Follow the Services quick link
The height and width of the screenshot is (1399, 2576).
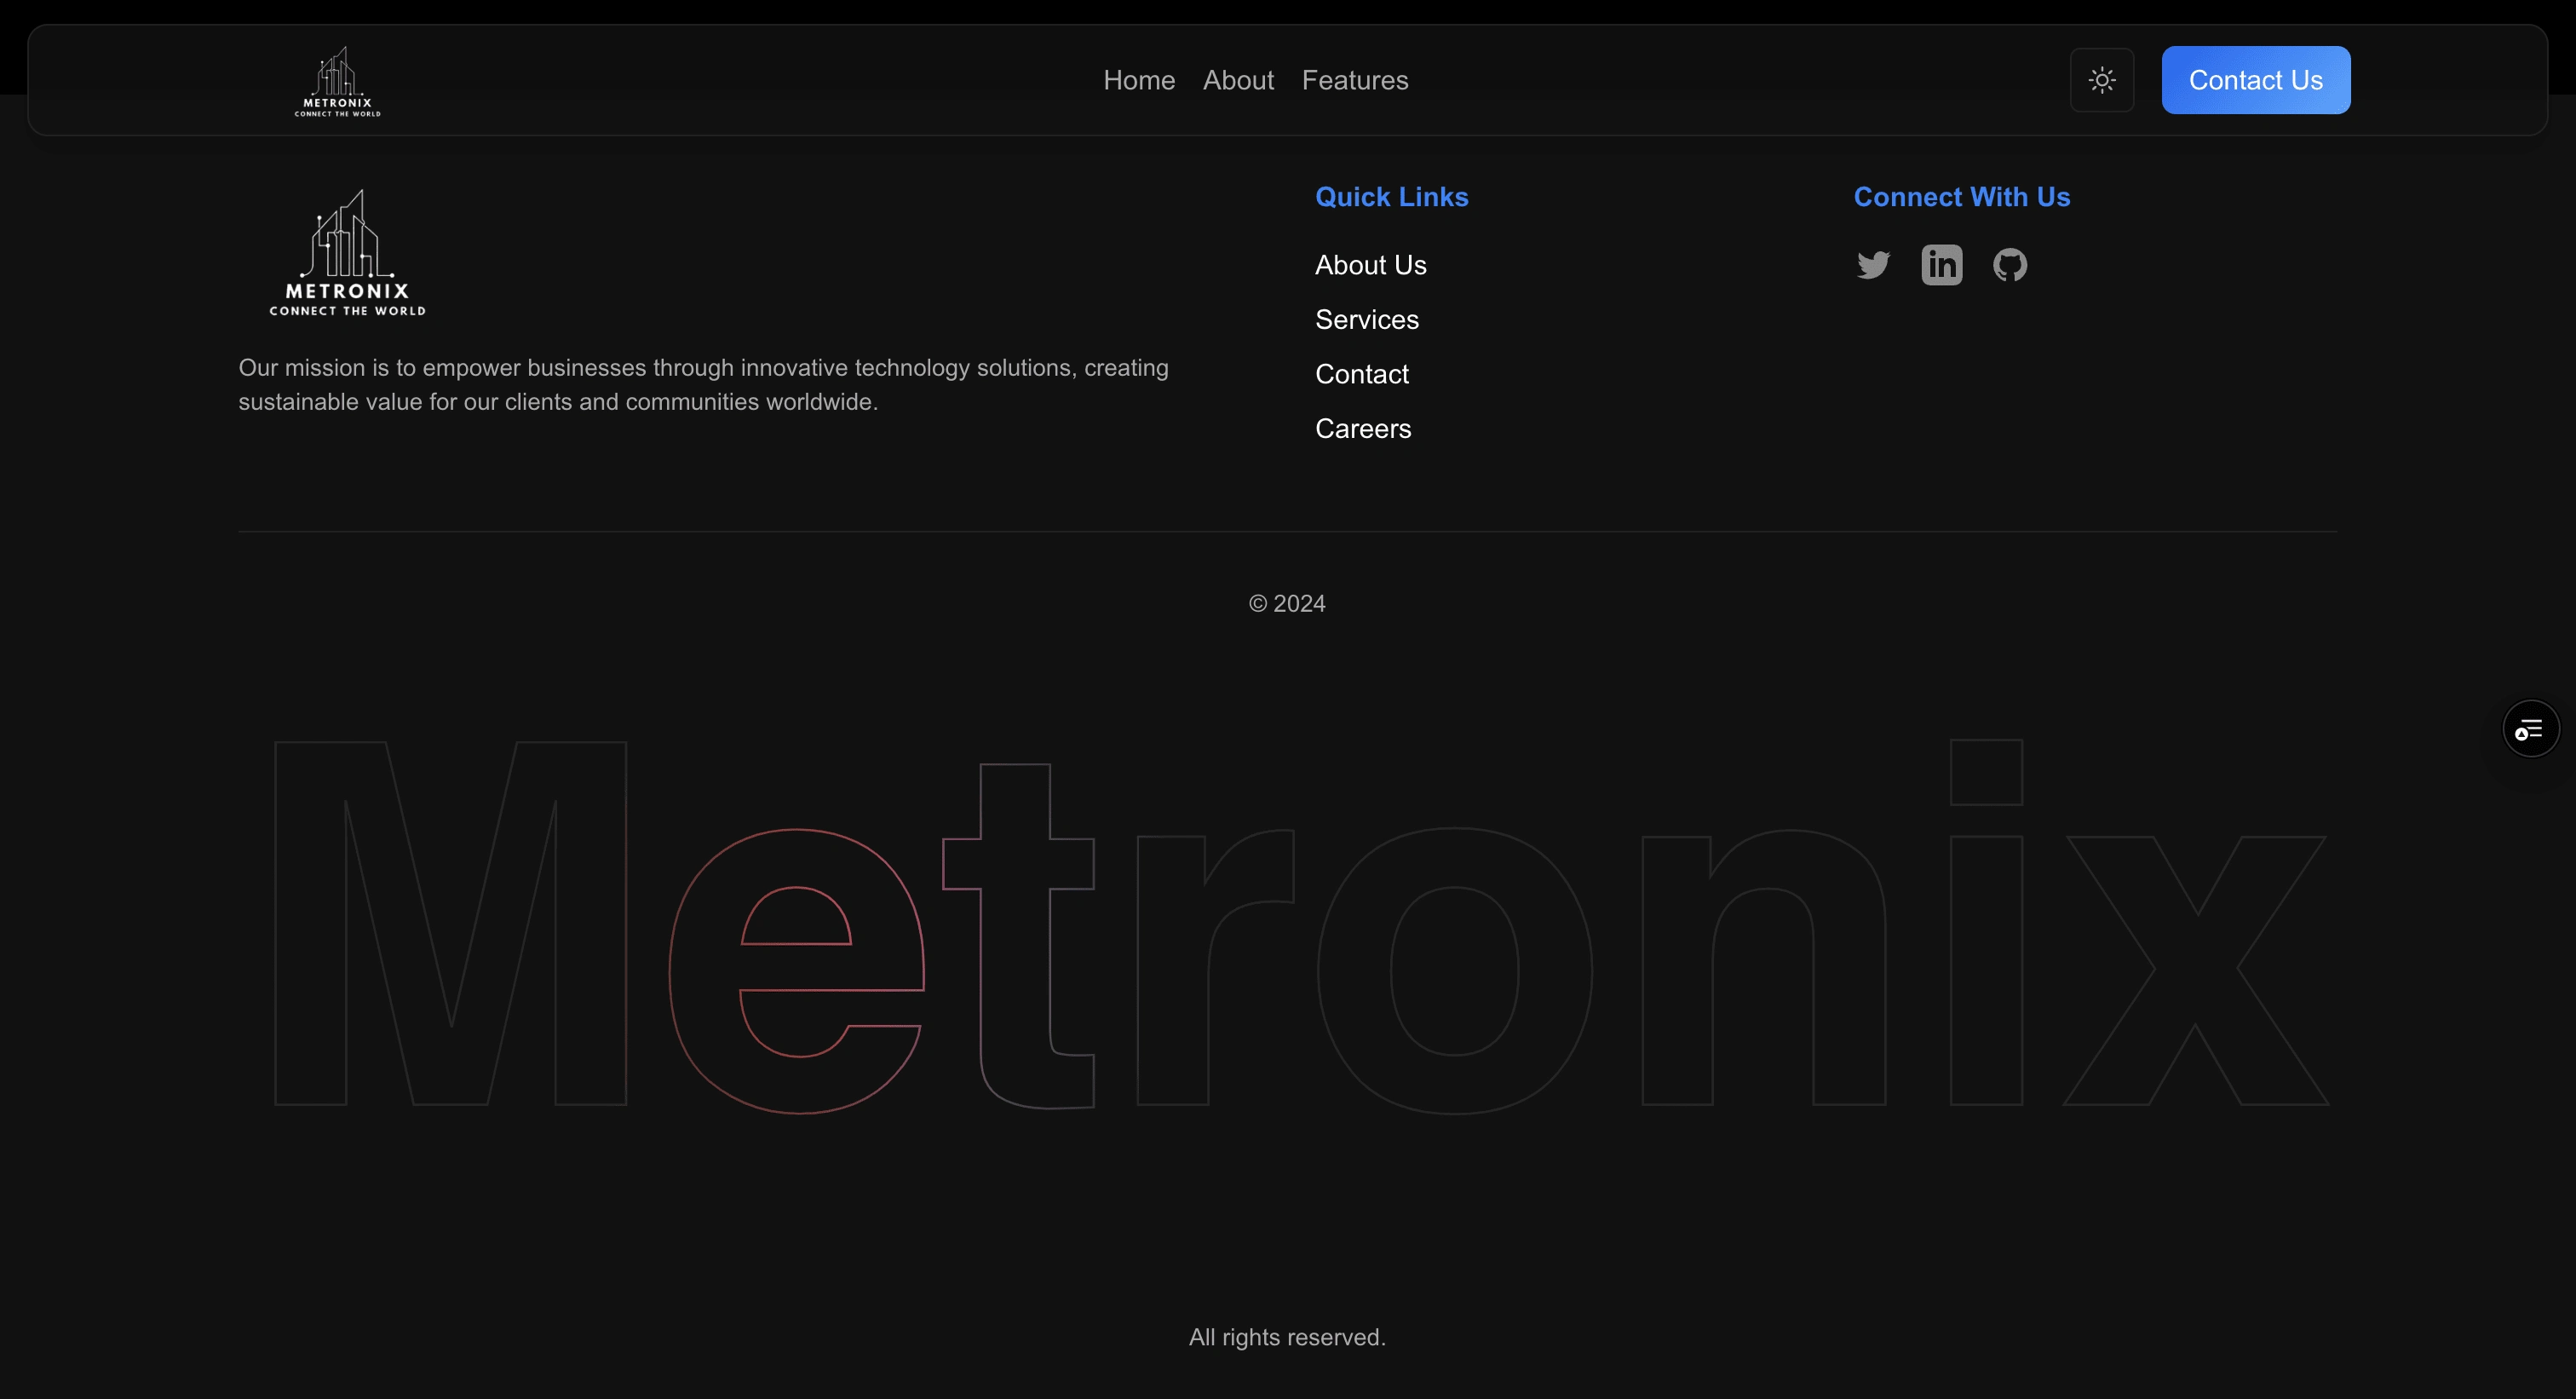tap(1366, 320)
